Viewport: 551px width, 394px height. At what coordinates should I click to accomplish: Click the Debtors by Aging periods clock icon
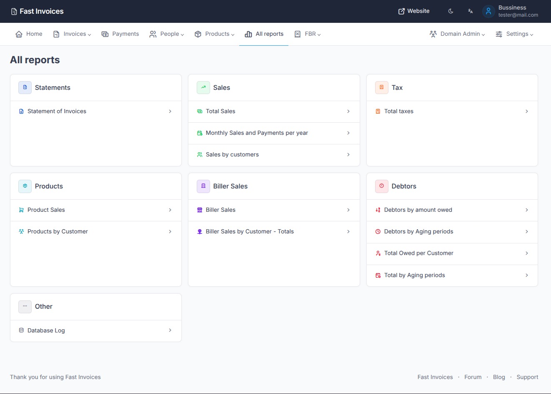point(378,232)
